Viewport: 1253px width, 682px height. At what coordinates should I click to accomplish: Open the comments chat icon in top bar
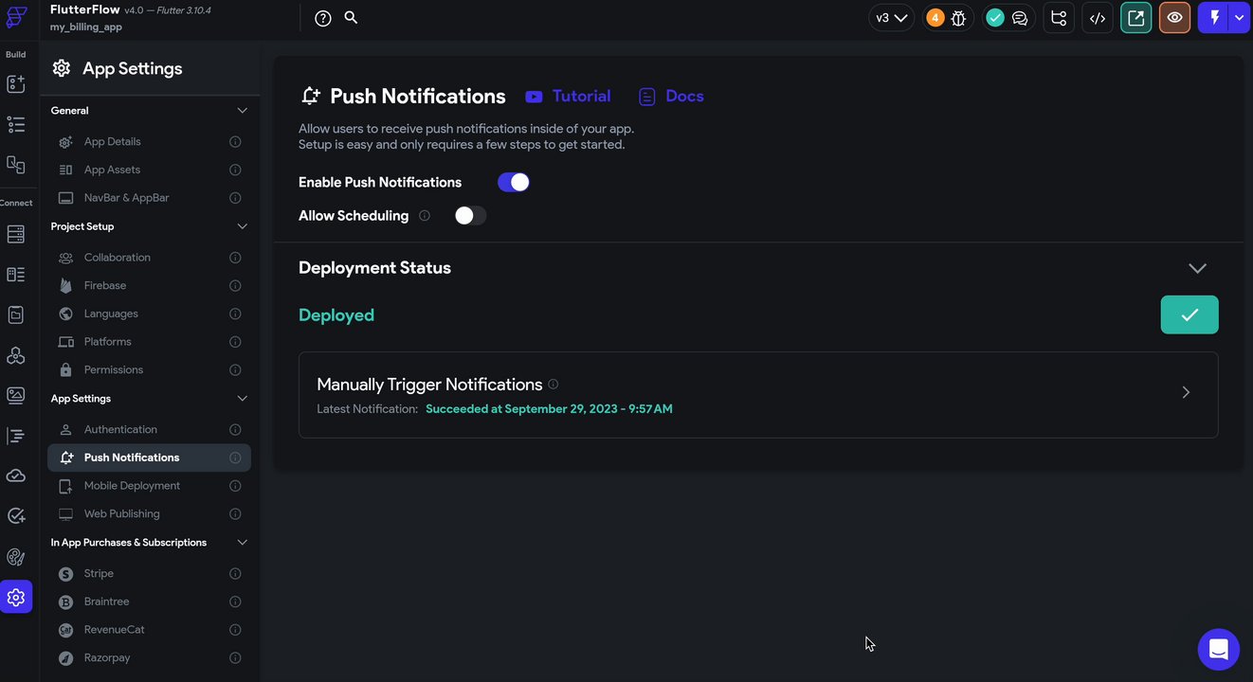click(1020, 18)
